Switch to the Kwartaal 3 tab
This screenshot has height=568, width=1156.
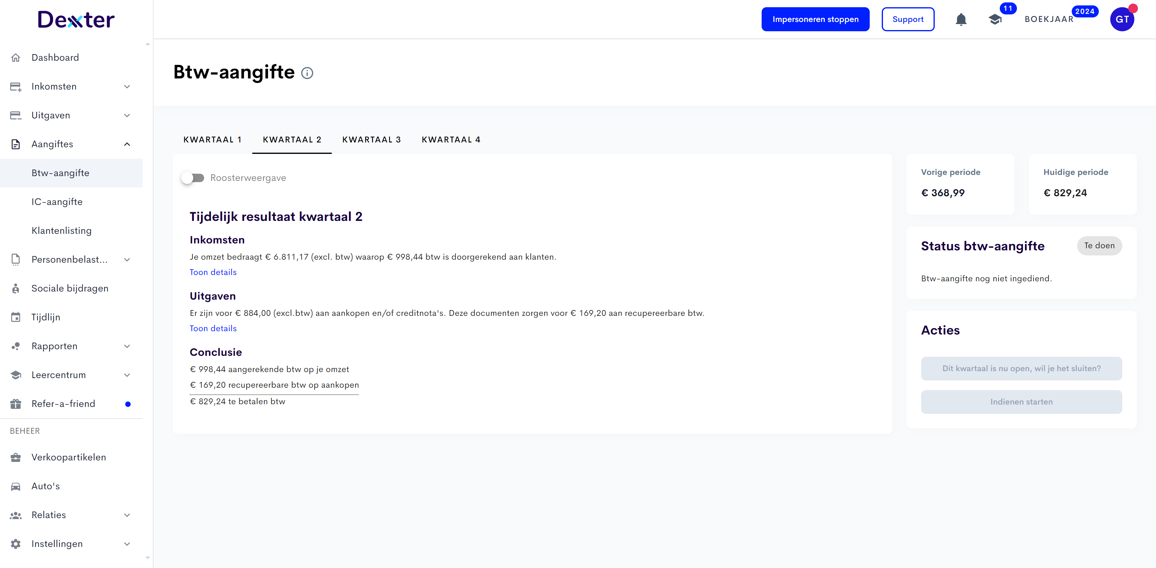371,140
